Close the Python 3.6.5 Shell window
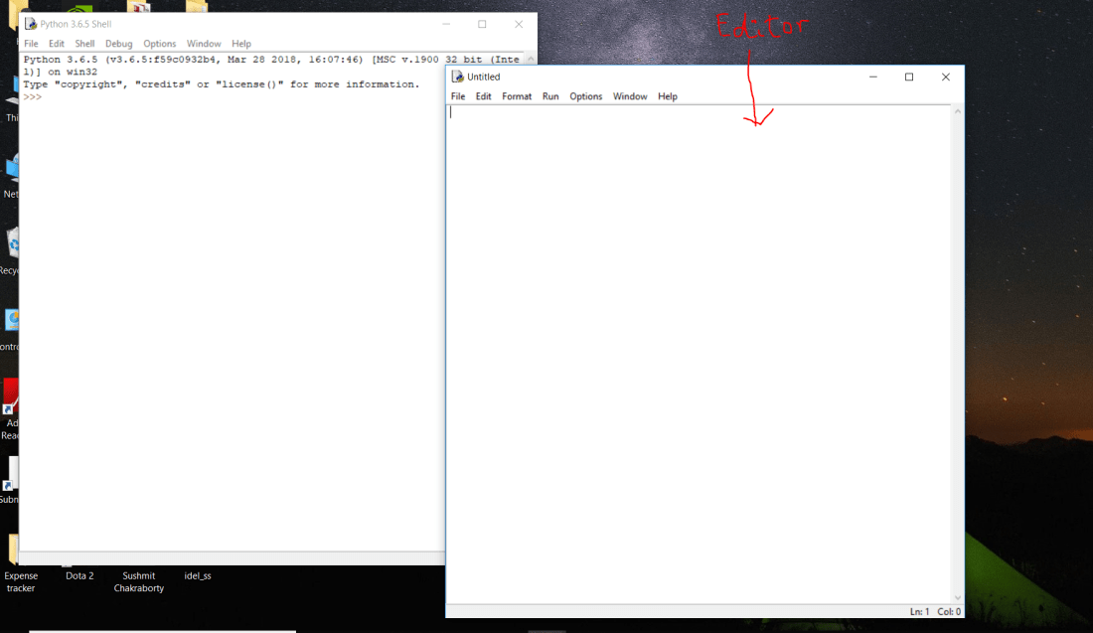Image resolution: width=1093 pixels, height=633 pixels. click(519, 24)
